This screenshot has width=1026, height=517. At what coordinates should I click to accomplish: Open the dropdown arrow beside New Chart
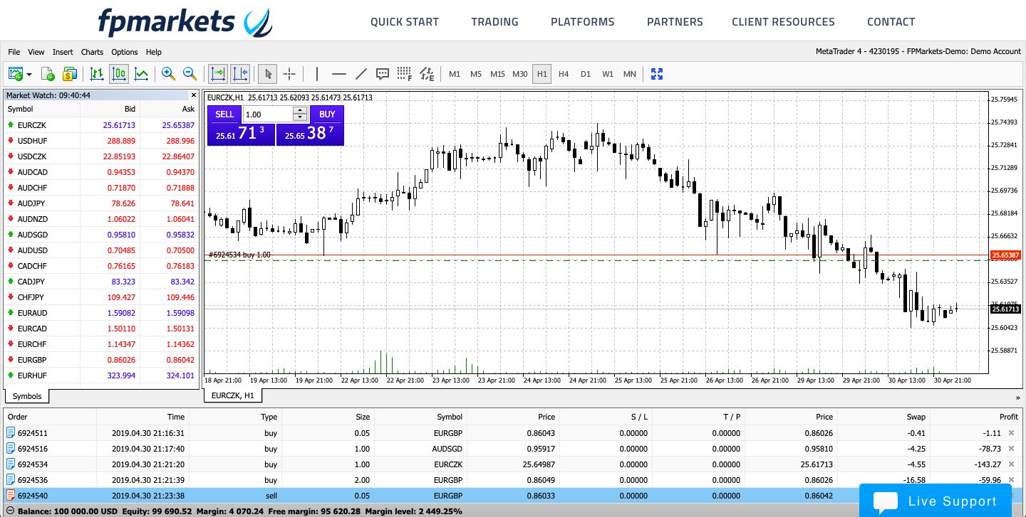29,74
